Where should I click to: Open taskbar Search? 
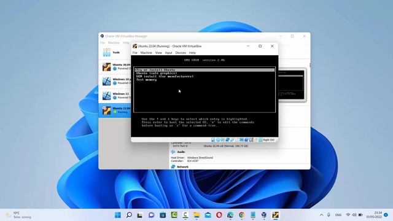(x=129, y=215)
